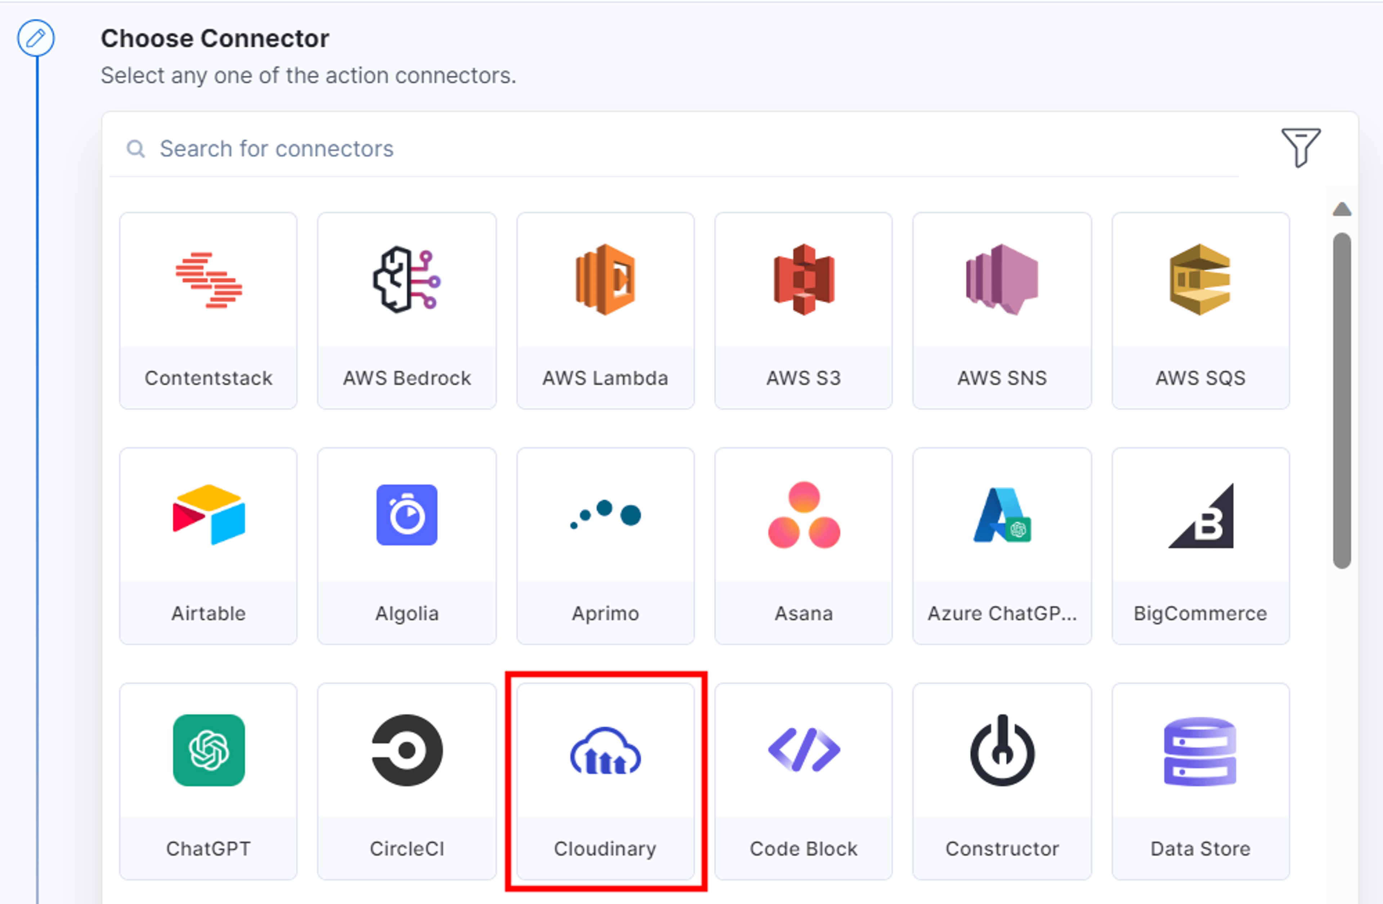Click the "Code Block" label
This screenshot has width=1383, height=904.
pyautogui.click(x=804, y=849)
